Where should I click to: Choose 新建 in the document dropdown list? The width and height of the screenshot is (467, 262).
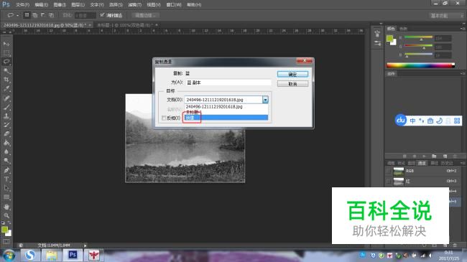[226, 118]
